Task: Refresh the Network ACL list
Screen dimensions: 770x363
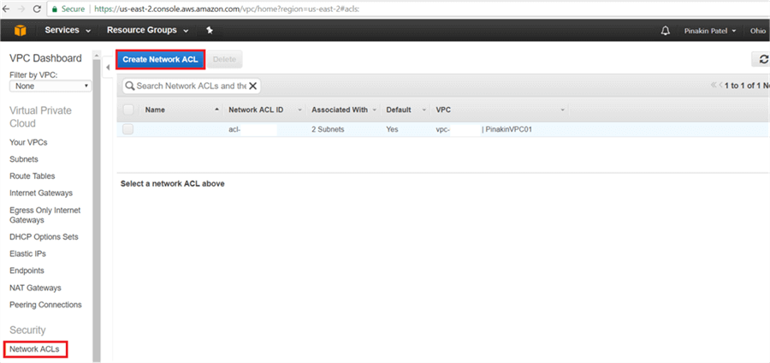Action: point(763,59)
